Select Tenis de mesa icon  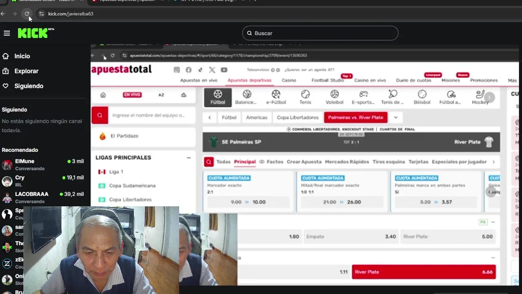392,98
